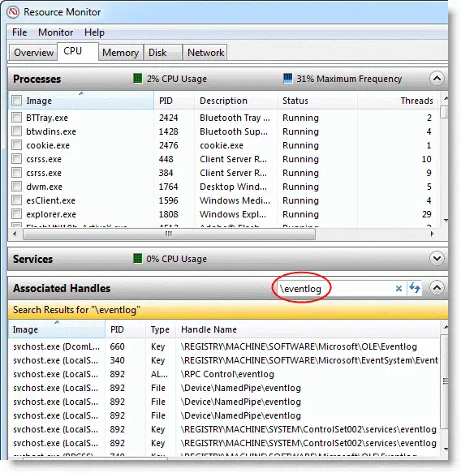This screenshot has height=473, width=461.
Task: Check the explorer.exe process checkbox
Action: pyautogui.click(x=16, y=214)
